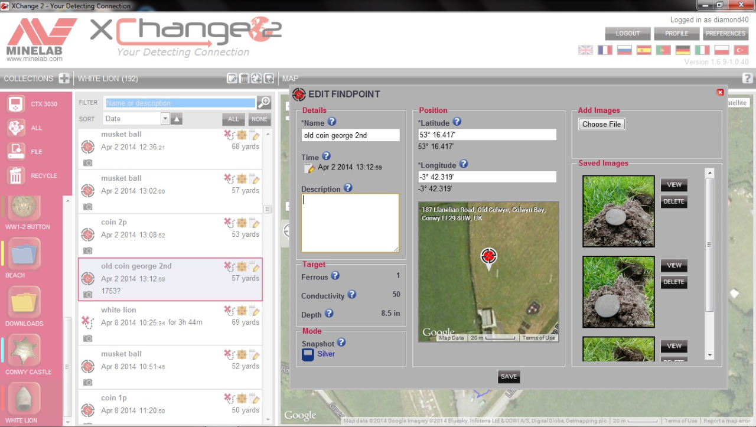
Task: Click Description help icon
Action: tap(348, 188)
